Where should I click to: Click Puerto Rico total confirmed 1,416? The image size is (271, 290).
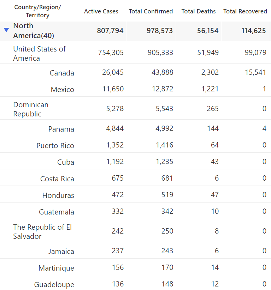tap(165, 145)
